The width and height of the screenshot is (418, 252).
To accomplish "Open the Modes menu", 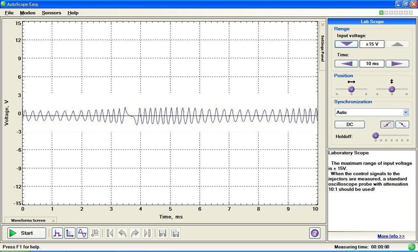I will [27, 13].
